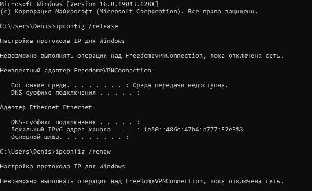
Task: Click the IPv6 address fe80::486c:47b4:a777:52e3%3
Action: [194, 130]
